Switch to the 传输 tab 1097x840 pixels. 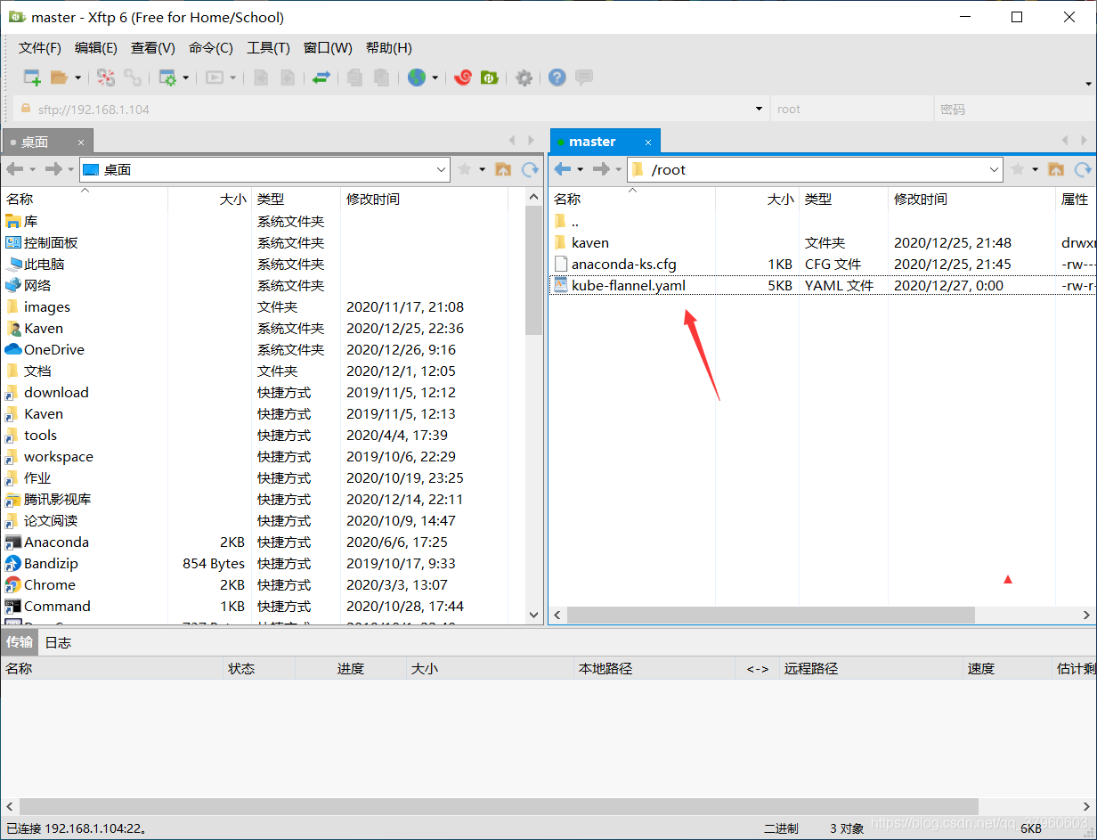pos(20,641)
